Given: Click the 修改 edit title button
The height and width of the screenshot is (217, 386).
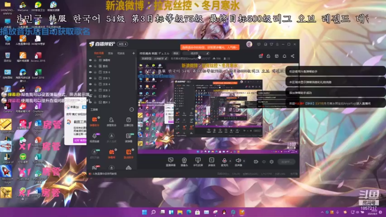Looking at the screenshot, I should coord(176,54).
